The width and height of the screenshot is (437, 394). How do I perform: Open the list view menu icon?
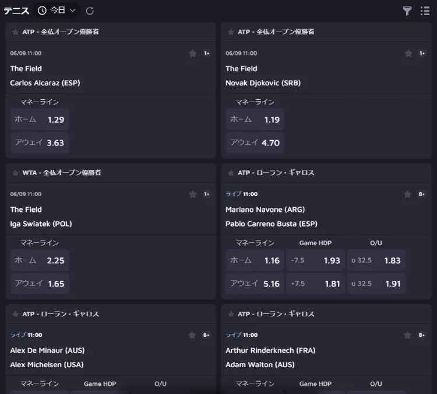point(425,11)
